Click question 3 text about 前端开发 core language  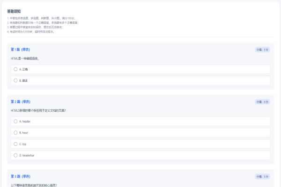click(35, 185)
